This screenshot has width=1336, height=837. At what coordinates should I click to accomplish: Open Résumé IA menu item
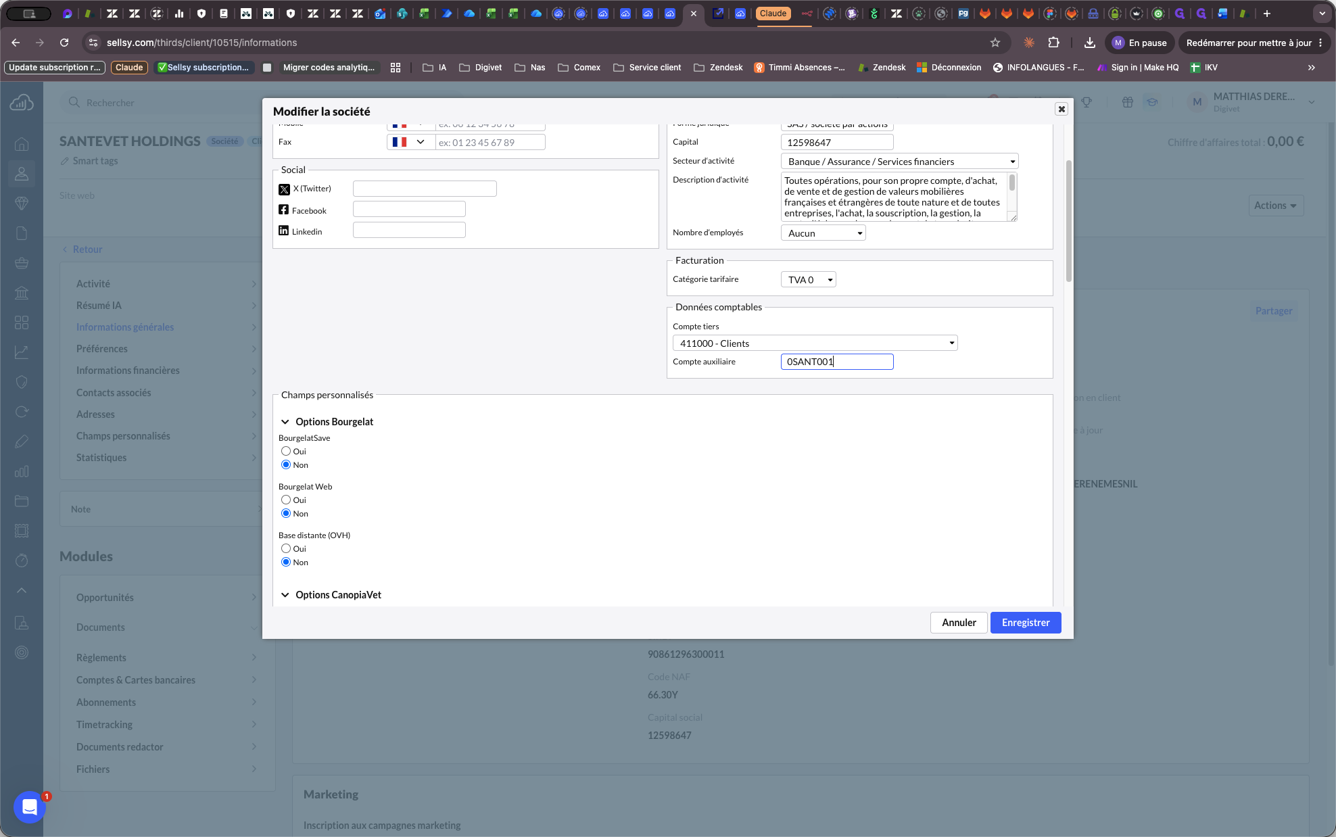[x=166, y=306]
